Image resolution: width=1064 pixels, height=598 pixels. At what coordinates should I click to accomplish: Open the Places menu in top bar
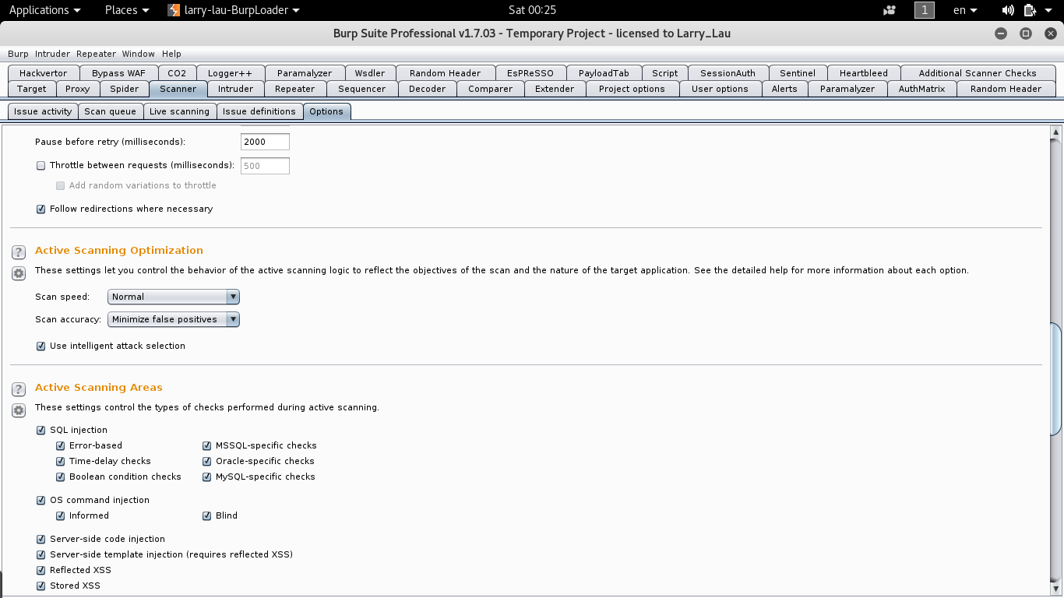(127, 10)
